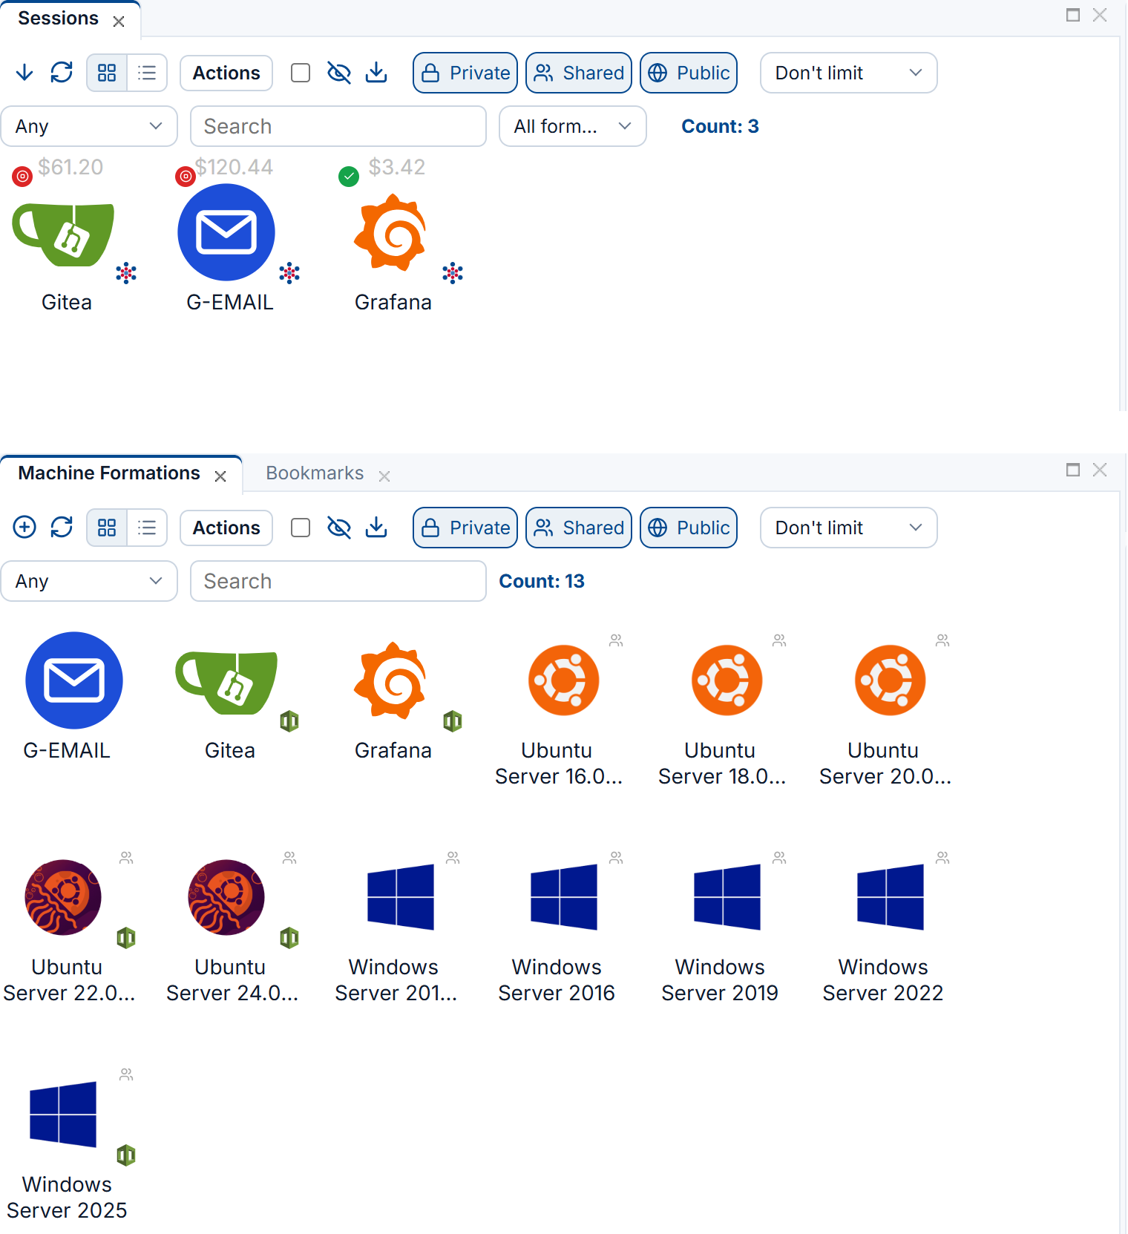Image resolution: width=1128 pixels, height=1234 pixels.
Task: Open the Grafana session icon
Action: (x=390, y=232)
